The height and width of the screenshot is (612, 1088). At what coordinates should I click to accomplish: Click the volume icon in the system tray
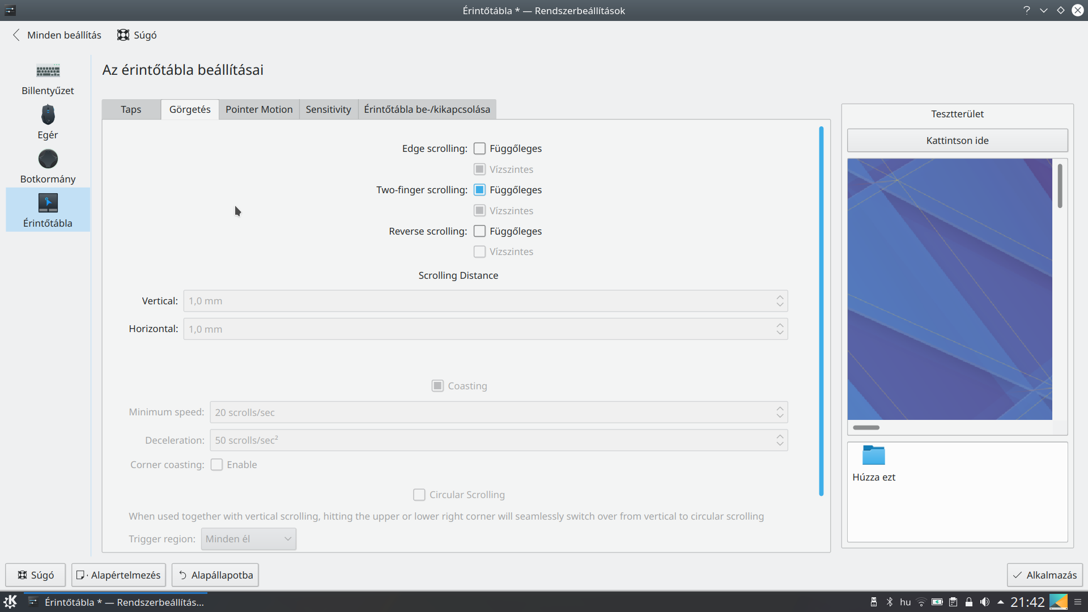[985, 602]
